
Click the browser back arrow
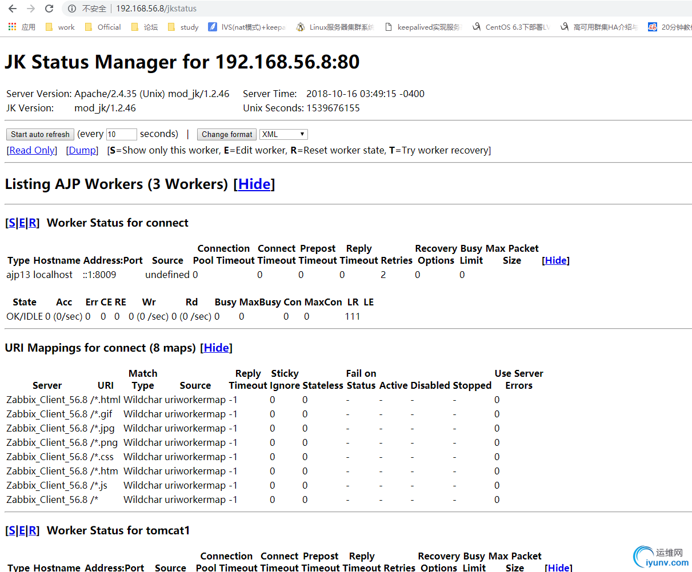tap(13, 9)
